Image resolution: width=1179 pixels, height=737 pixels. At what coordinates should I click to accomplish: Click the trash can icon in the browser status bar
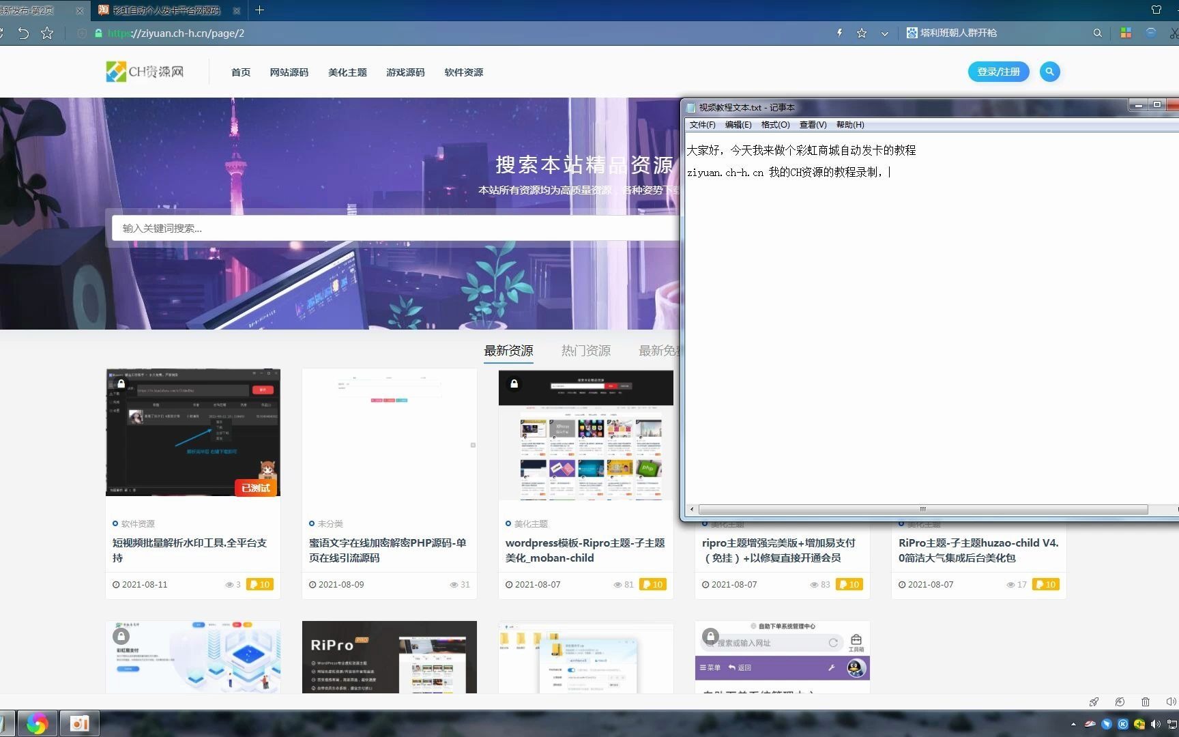(x=1146, y=702)
